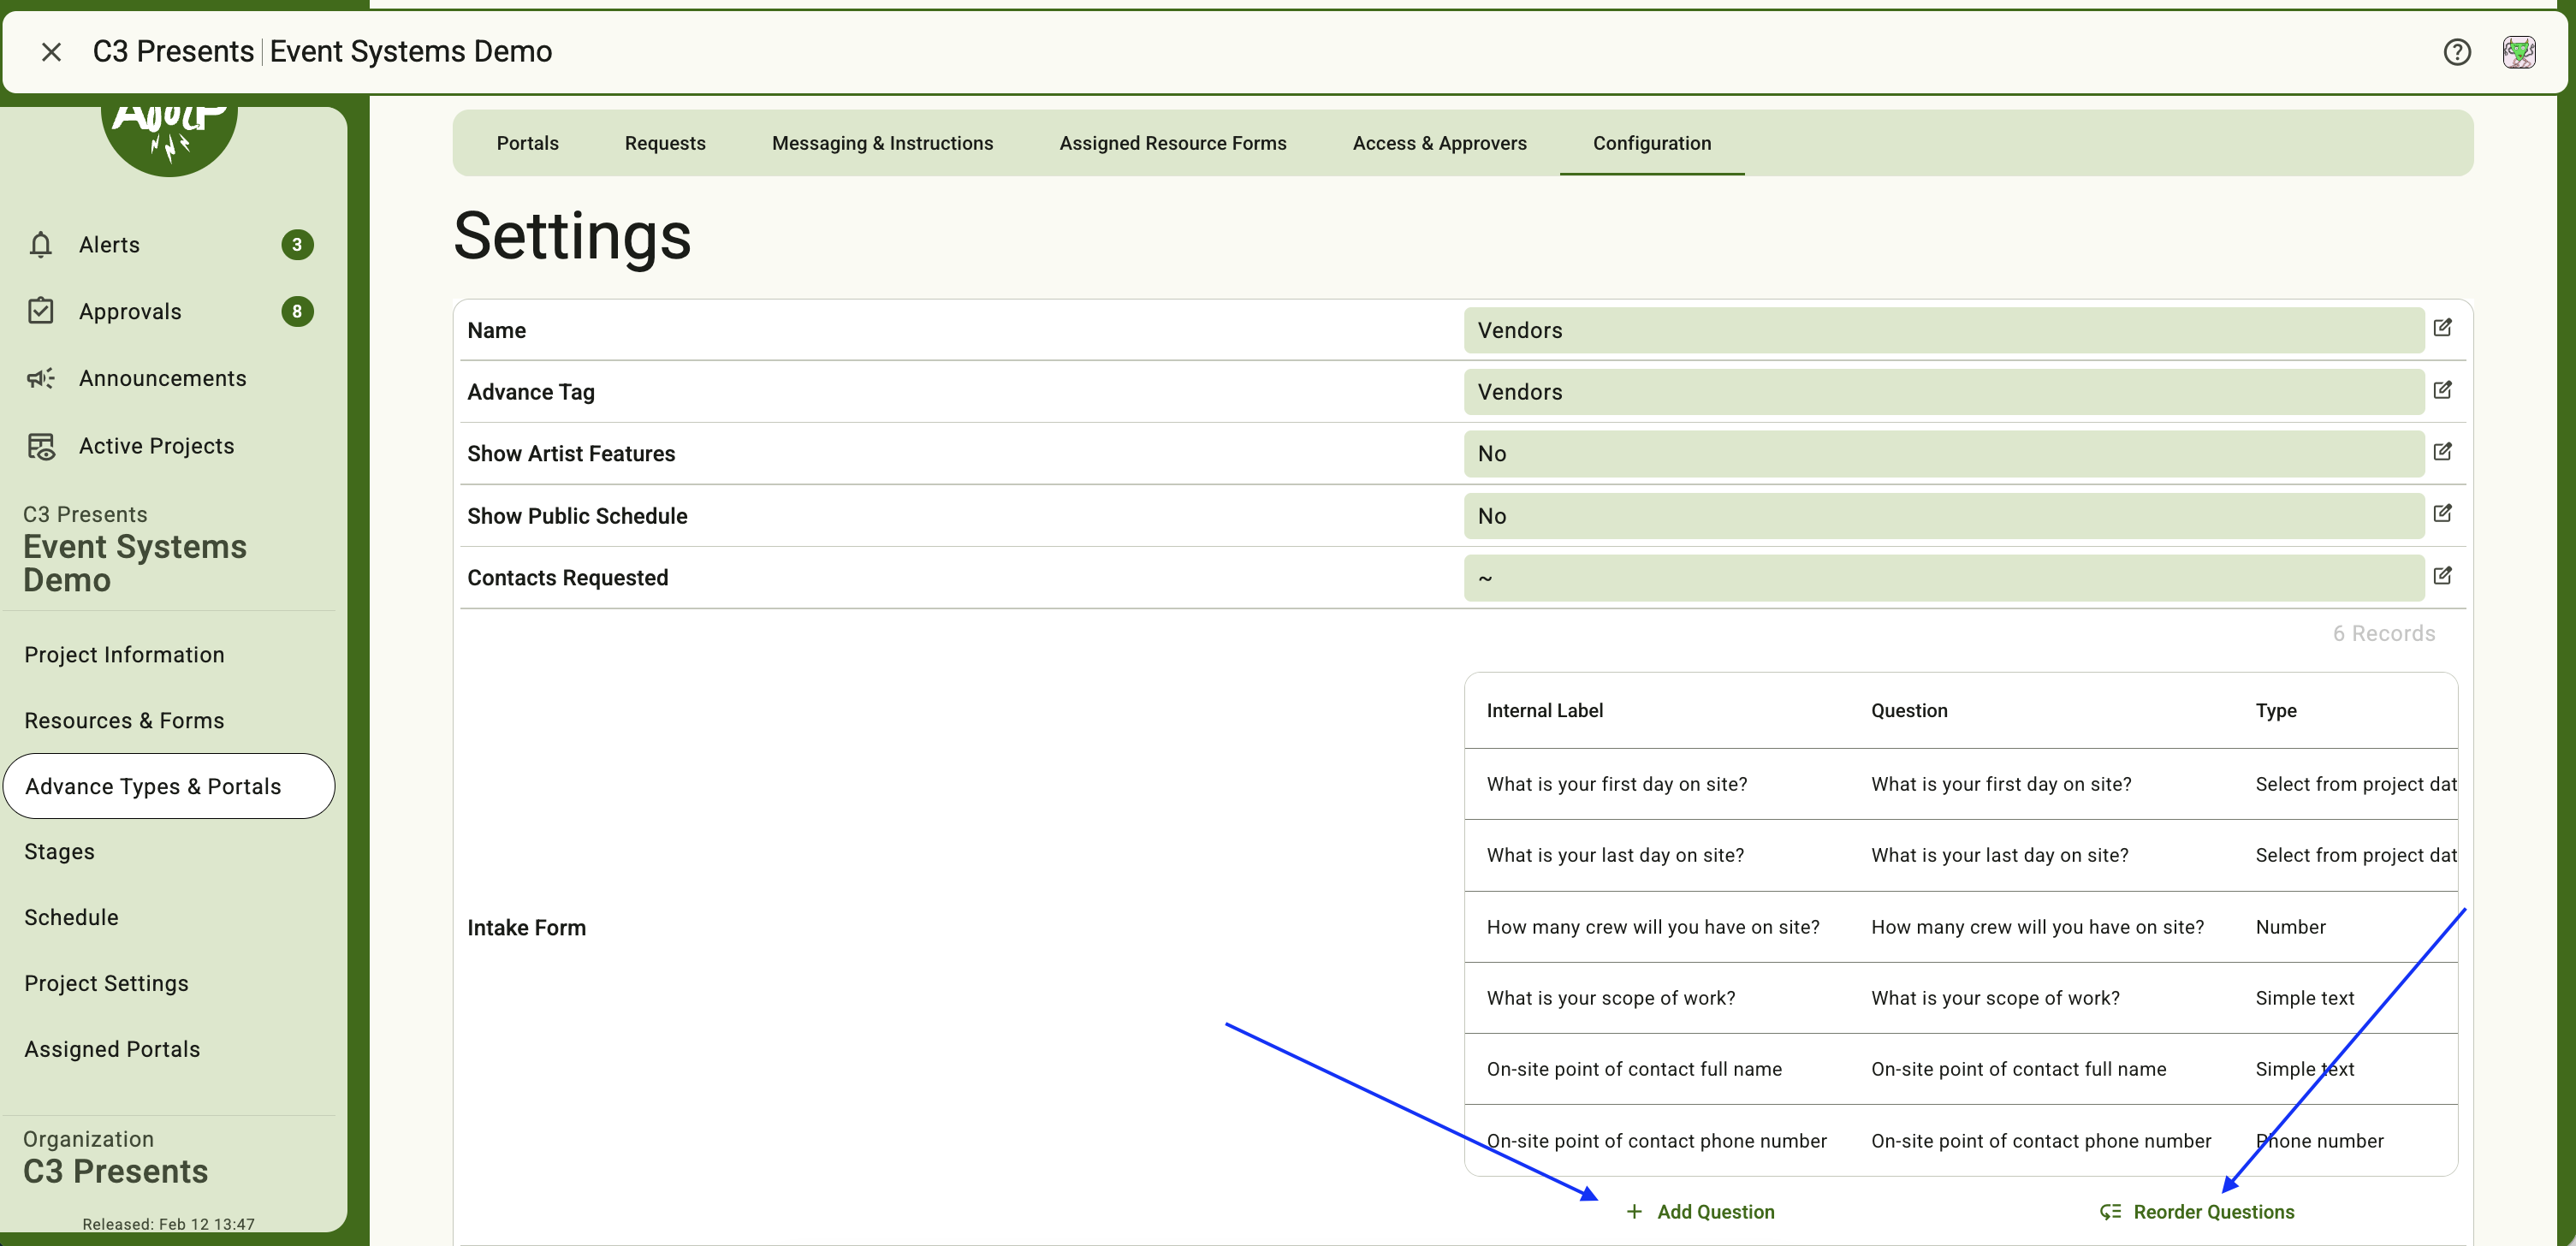Click the Alerts count badge showing 3

coord(297,245)
